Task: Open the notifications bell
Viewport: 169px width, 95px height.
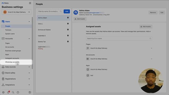Action: [x=8, y=92]
